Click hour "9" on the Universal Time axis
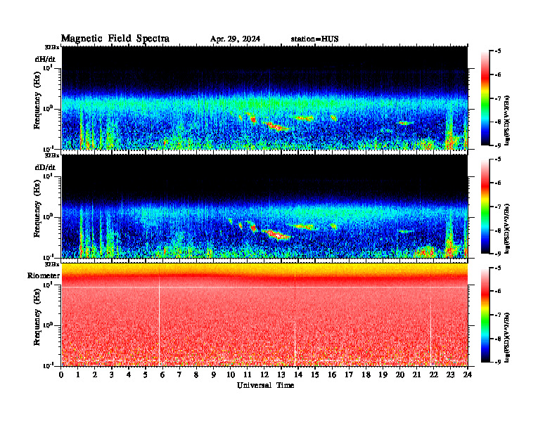The image size is (557, 430). tap(214, 374)
